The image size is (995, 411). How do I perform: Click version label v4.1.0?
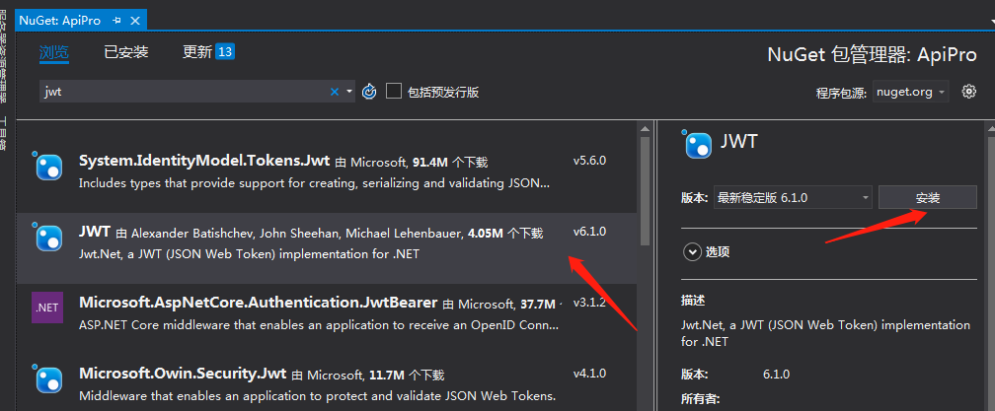(589, 374)
